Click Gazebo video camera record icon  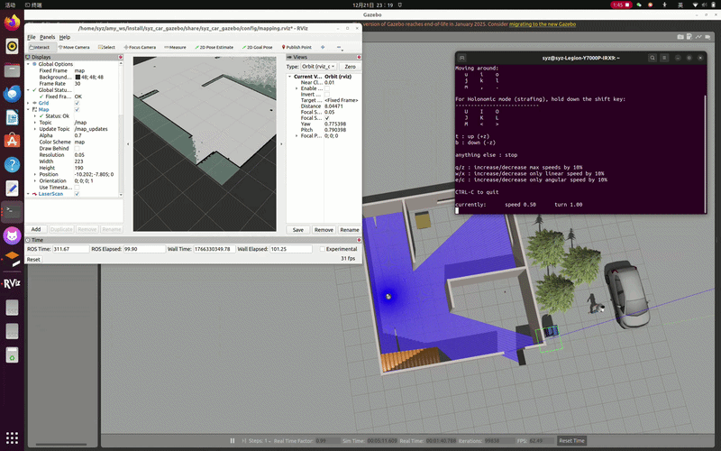click(707, 37)
